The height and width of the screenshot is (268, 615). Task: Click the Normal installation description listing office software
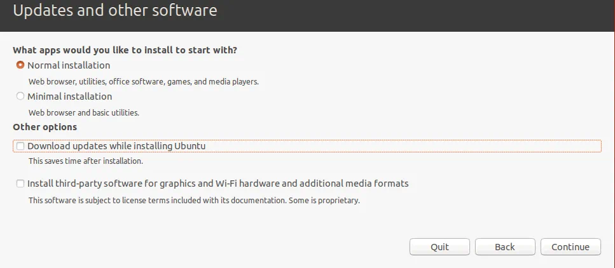tap(144, 82)
